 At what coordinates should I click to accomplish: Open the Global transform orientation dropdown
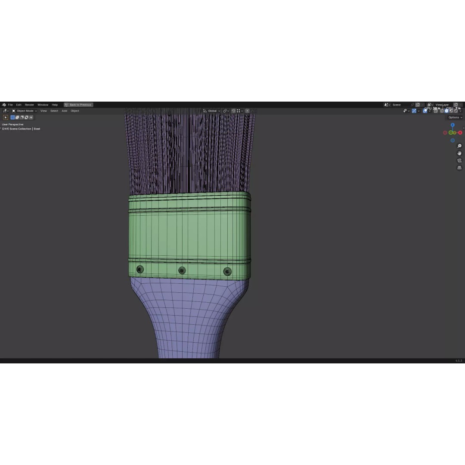tap(212, 111)
